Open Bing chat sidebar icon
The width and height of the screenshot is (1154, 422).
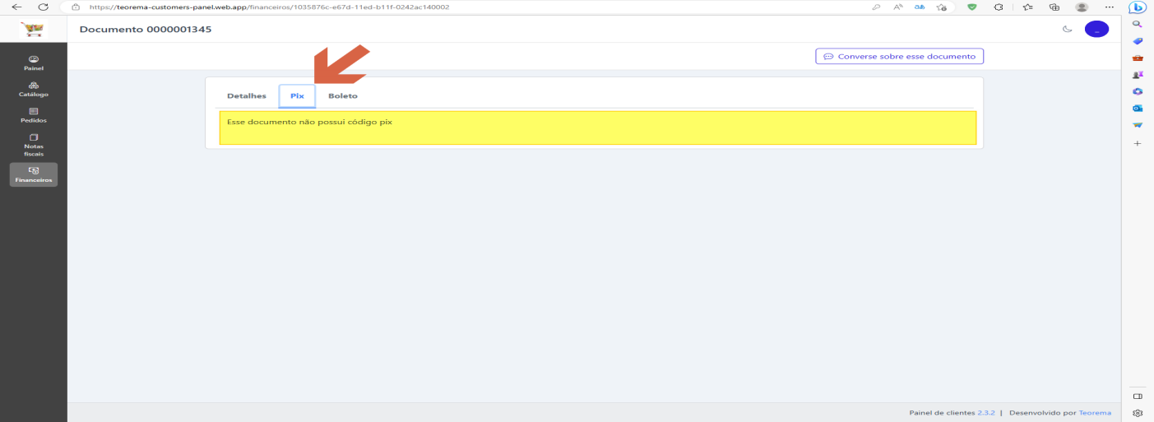coord(1138,7)
